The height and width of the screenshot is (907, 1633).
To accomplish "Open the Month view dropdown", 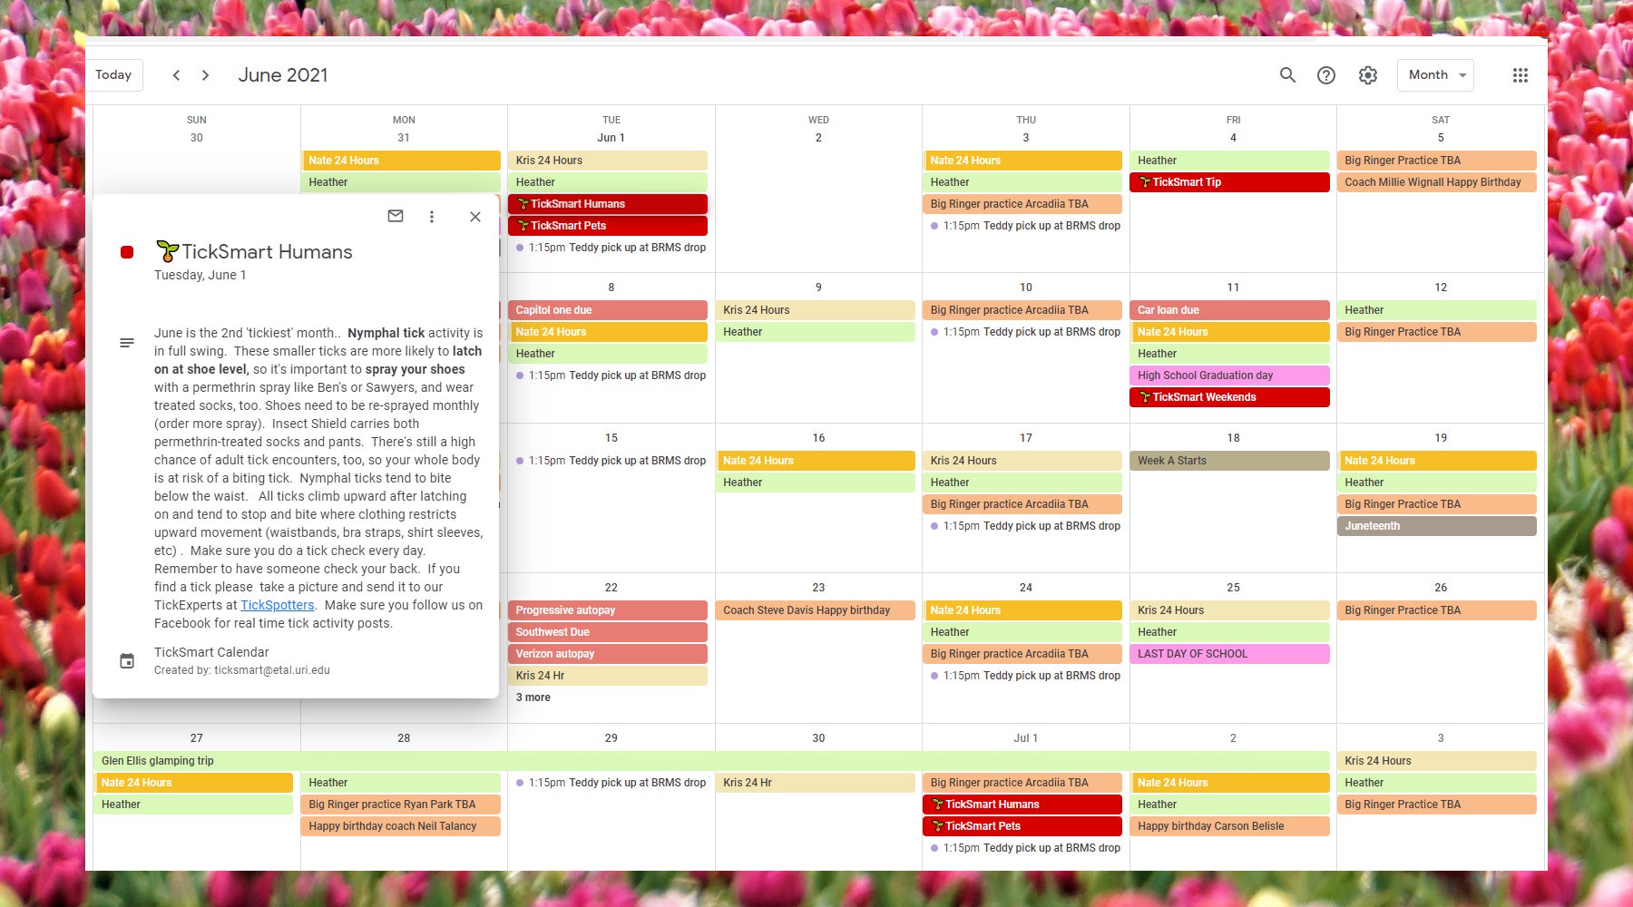I will pos(1434,75).
